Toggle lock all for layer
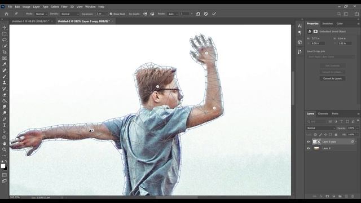Screen dimensions: 361x203 click(336, 134)
